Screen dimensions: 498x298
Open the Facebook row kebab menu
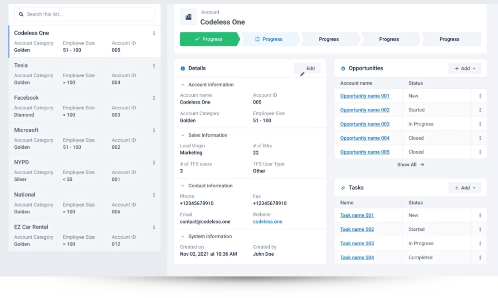point(154,98)
